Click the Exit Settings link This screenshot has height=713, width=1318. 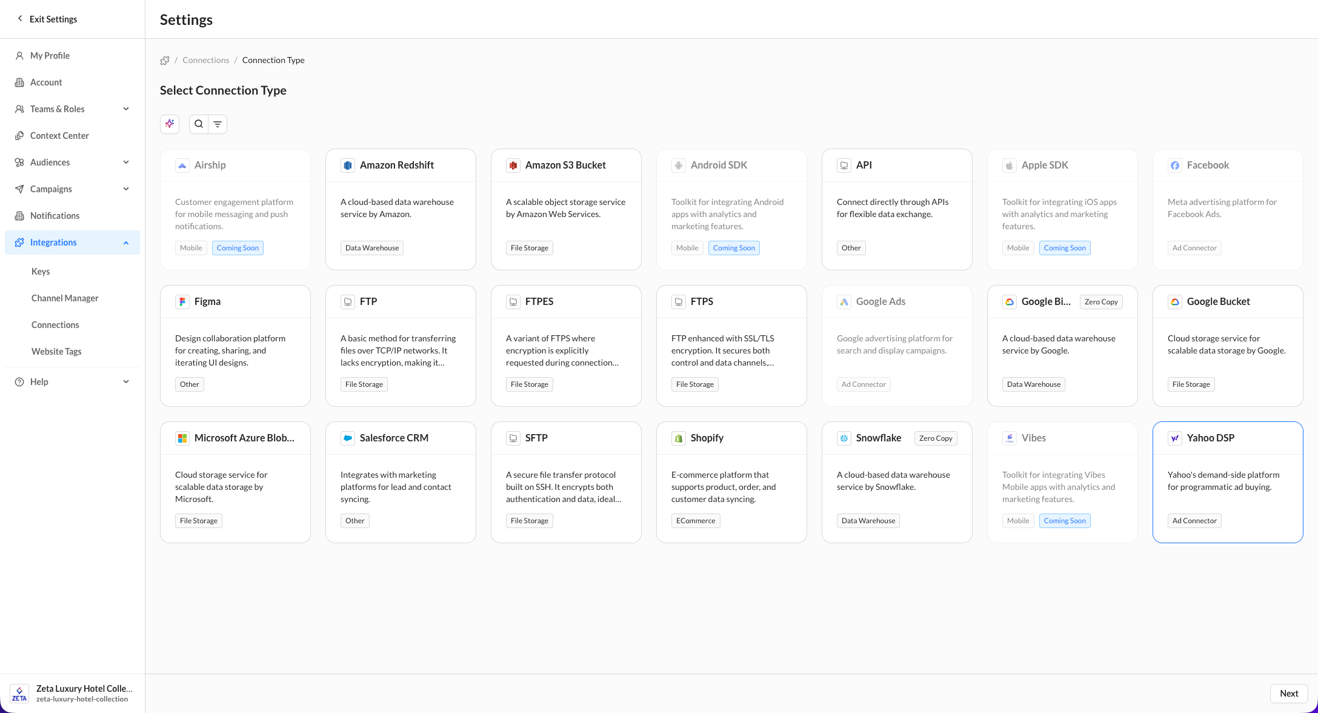[47, 19]
